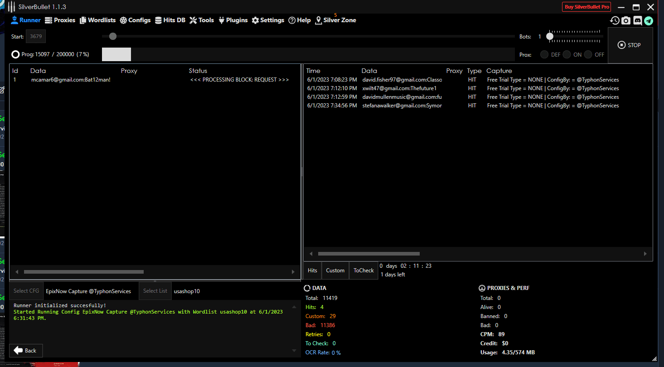The image size is (664, 367).
Task: Click the 'EpixNow Capture @TyphonServices' config name field
Action: pos(88,291)
